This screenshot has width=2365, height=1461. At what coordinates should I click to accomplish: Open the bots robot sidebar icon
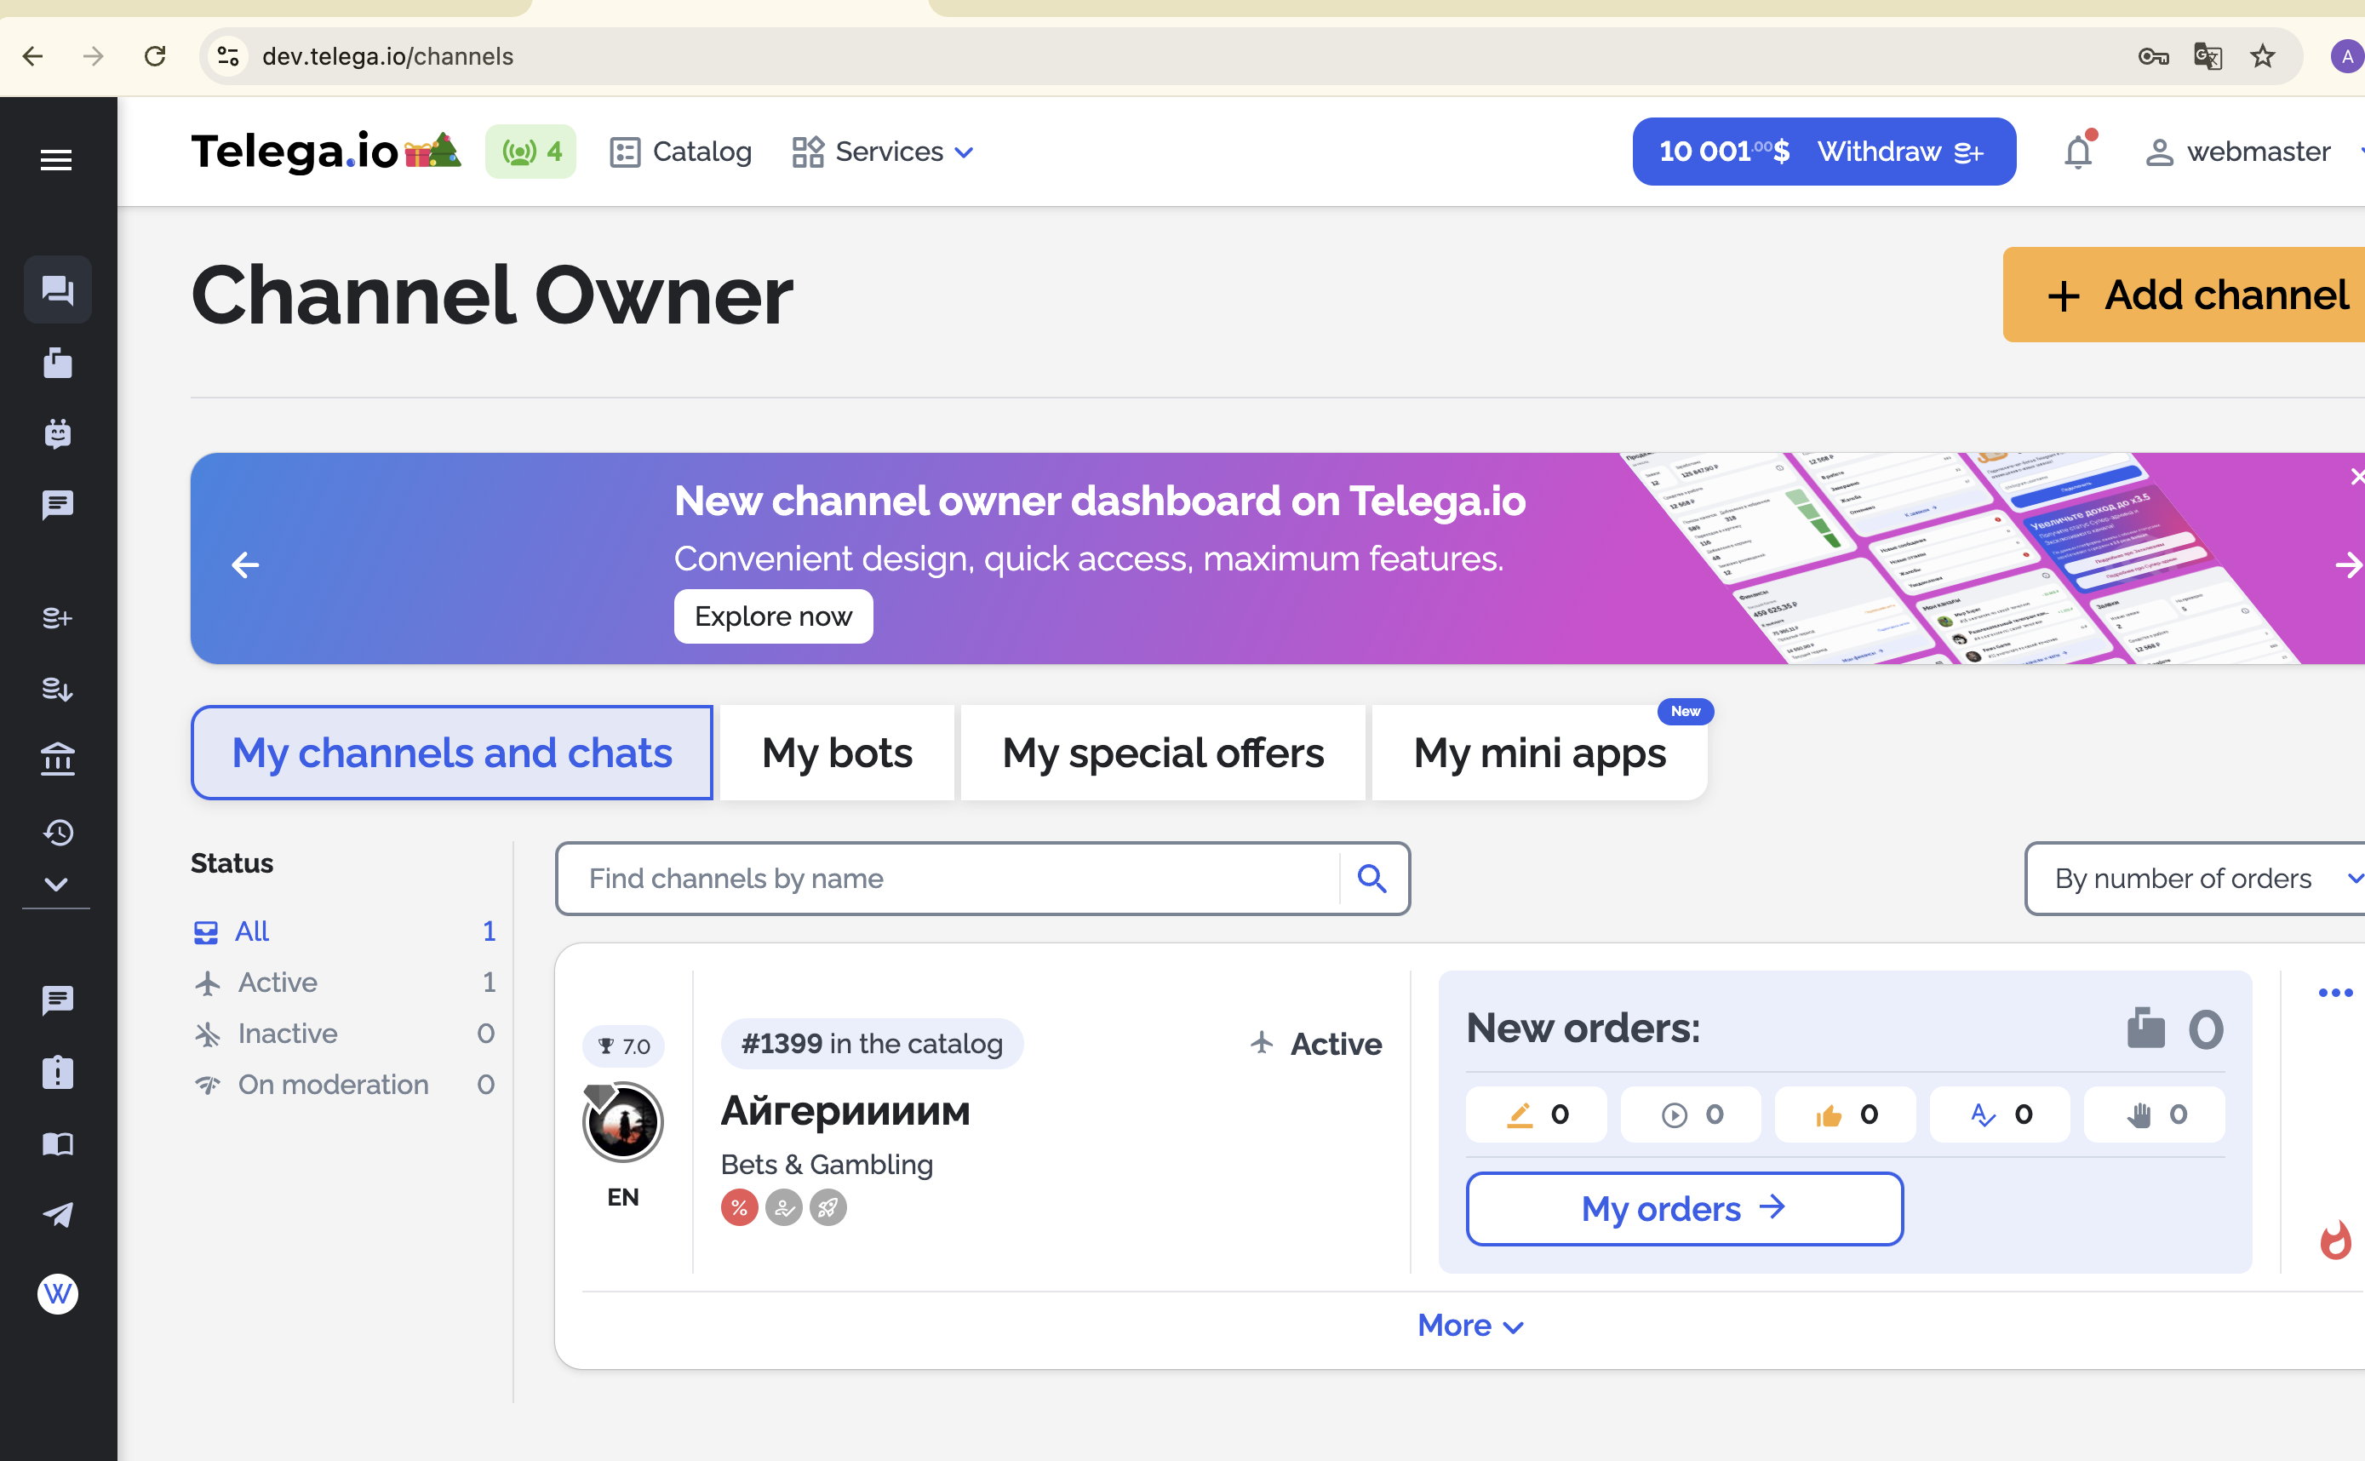(x=57, y=434)
